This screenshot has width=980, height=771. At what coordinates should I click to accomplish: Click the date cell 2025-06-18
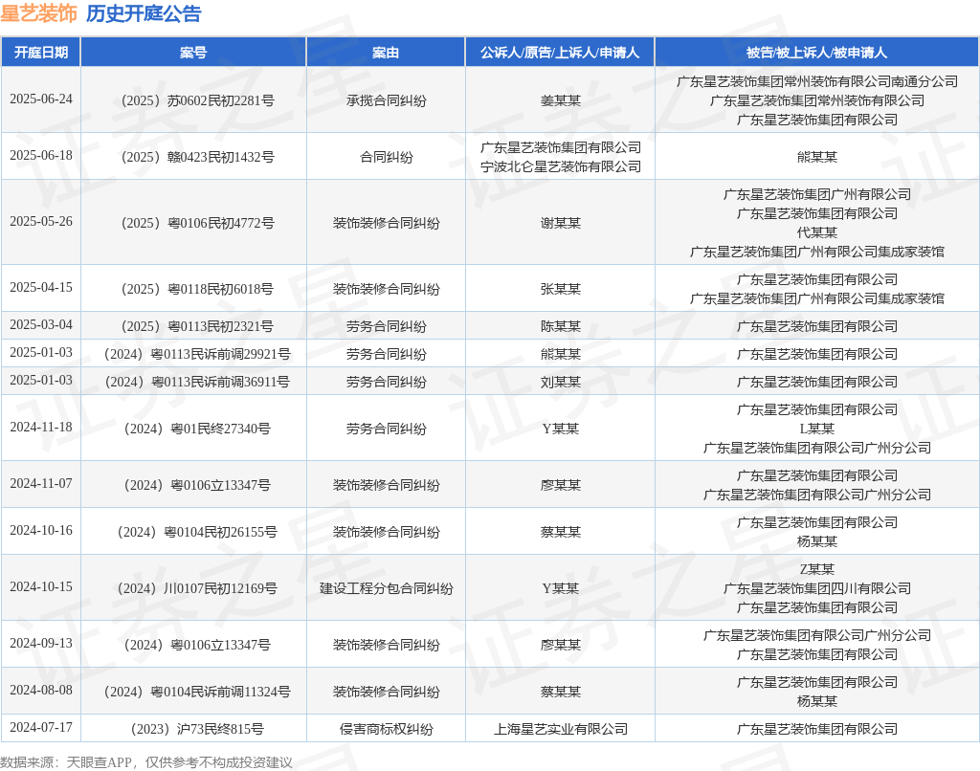pyautogui.click(x=40, y=156)
